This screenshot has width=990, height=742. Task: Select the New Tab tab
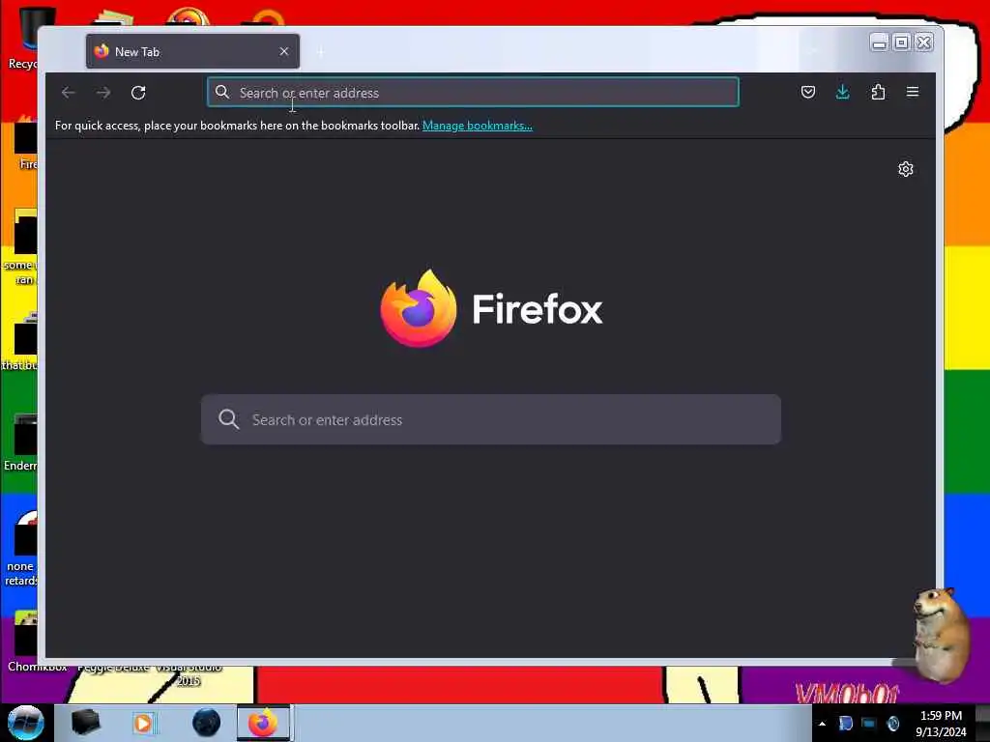[x=192, y=51]
